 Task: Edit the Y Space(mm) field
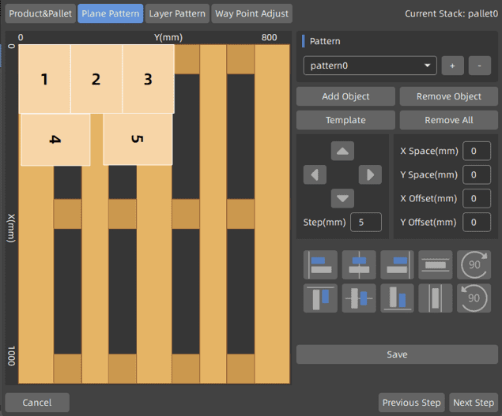click(477, 174)
